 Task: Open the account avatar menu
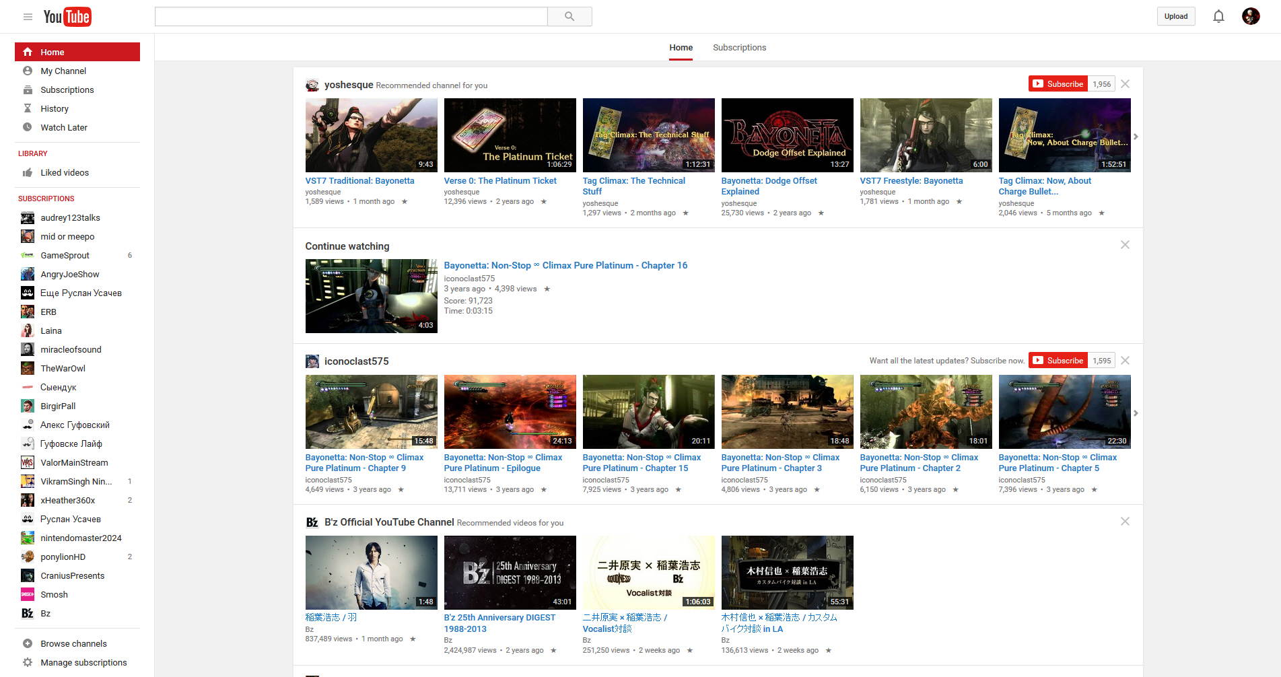click(1251, 16)
